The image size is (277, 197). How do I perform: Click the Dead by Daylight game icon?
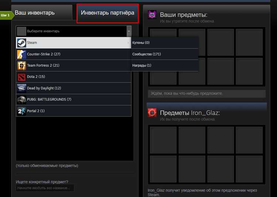click(21, 88)
